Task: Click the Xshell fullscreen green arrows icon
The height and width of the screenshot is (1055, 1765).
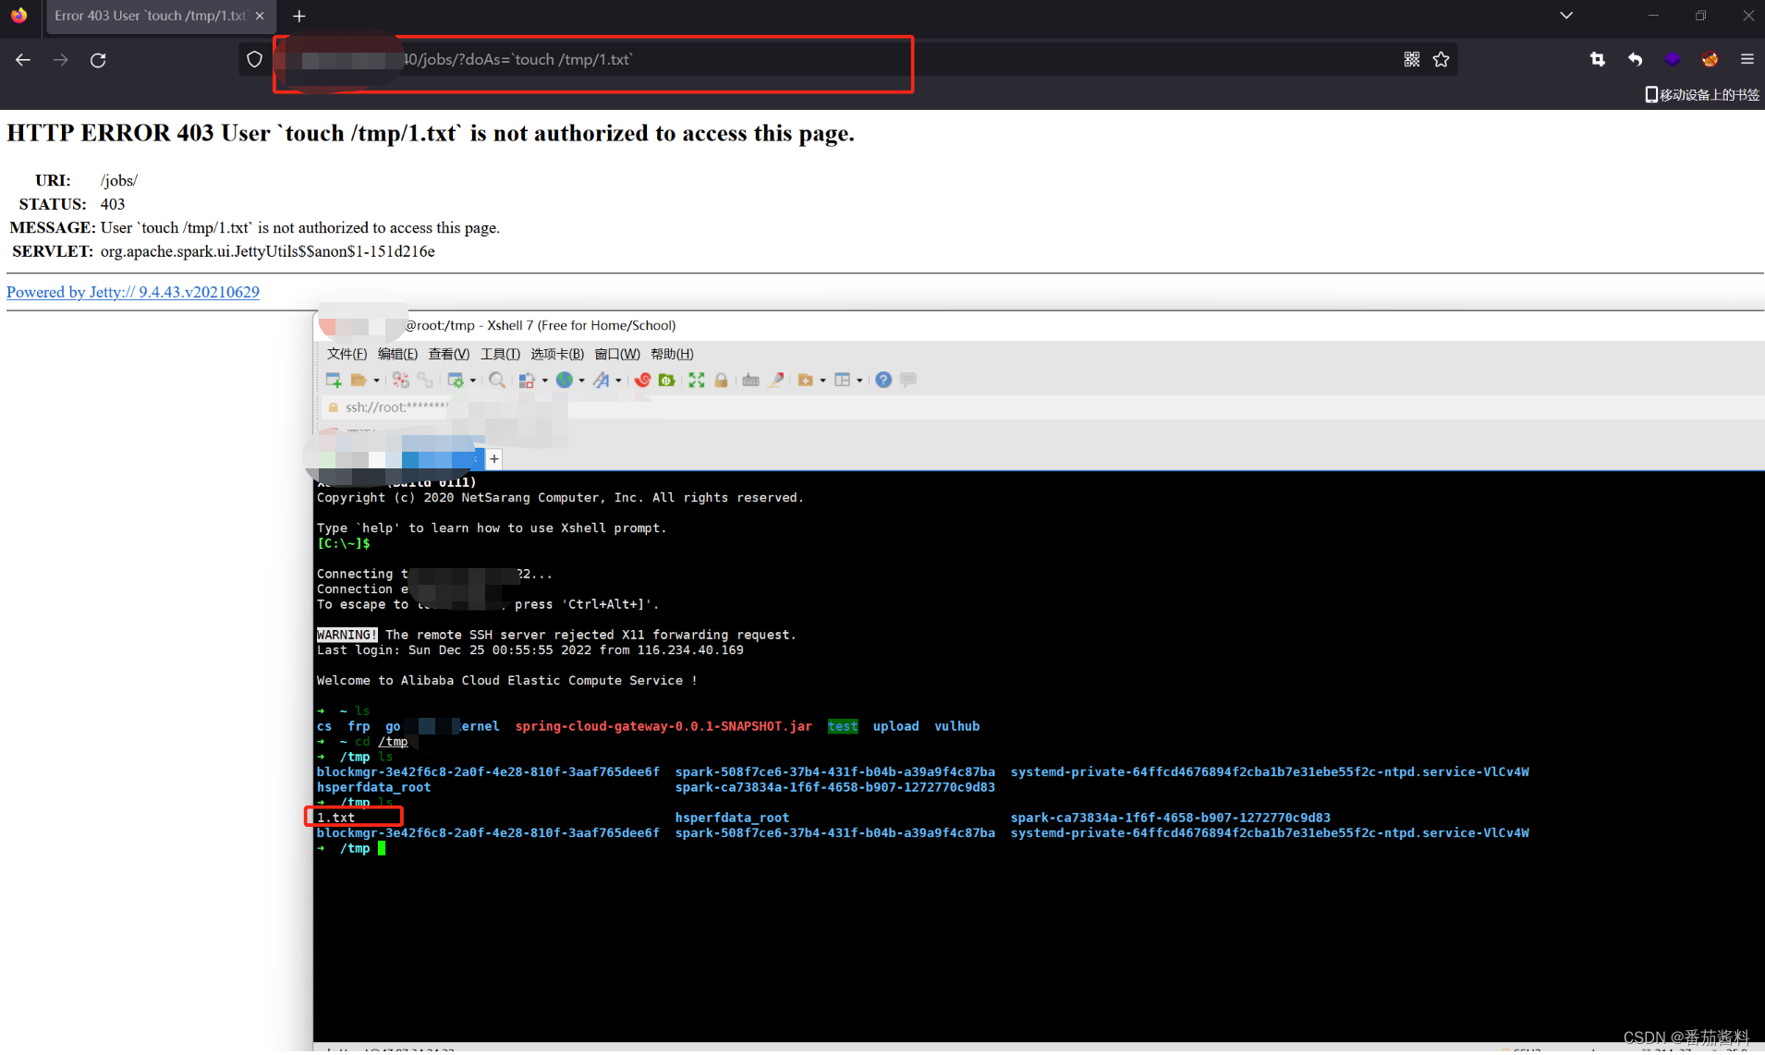Action: pos(696,380)
